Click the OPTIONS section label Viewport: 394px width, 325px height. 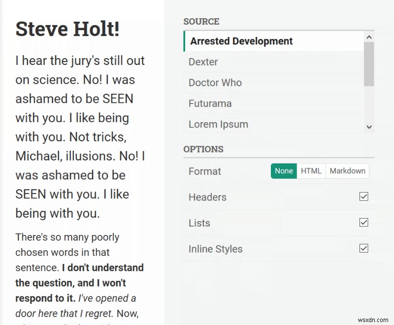point(203,149)
